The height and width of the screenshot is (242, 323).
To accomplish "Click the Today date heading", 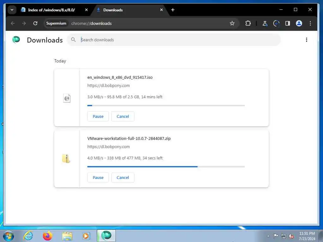I will (x=60, y=61).
